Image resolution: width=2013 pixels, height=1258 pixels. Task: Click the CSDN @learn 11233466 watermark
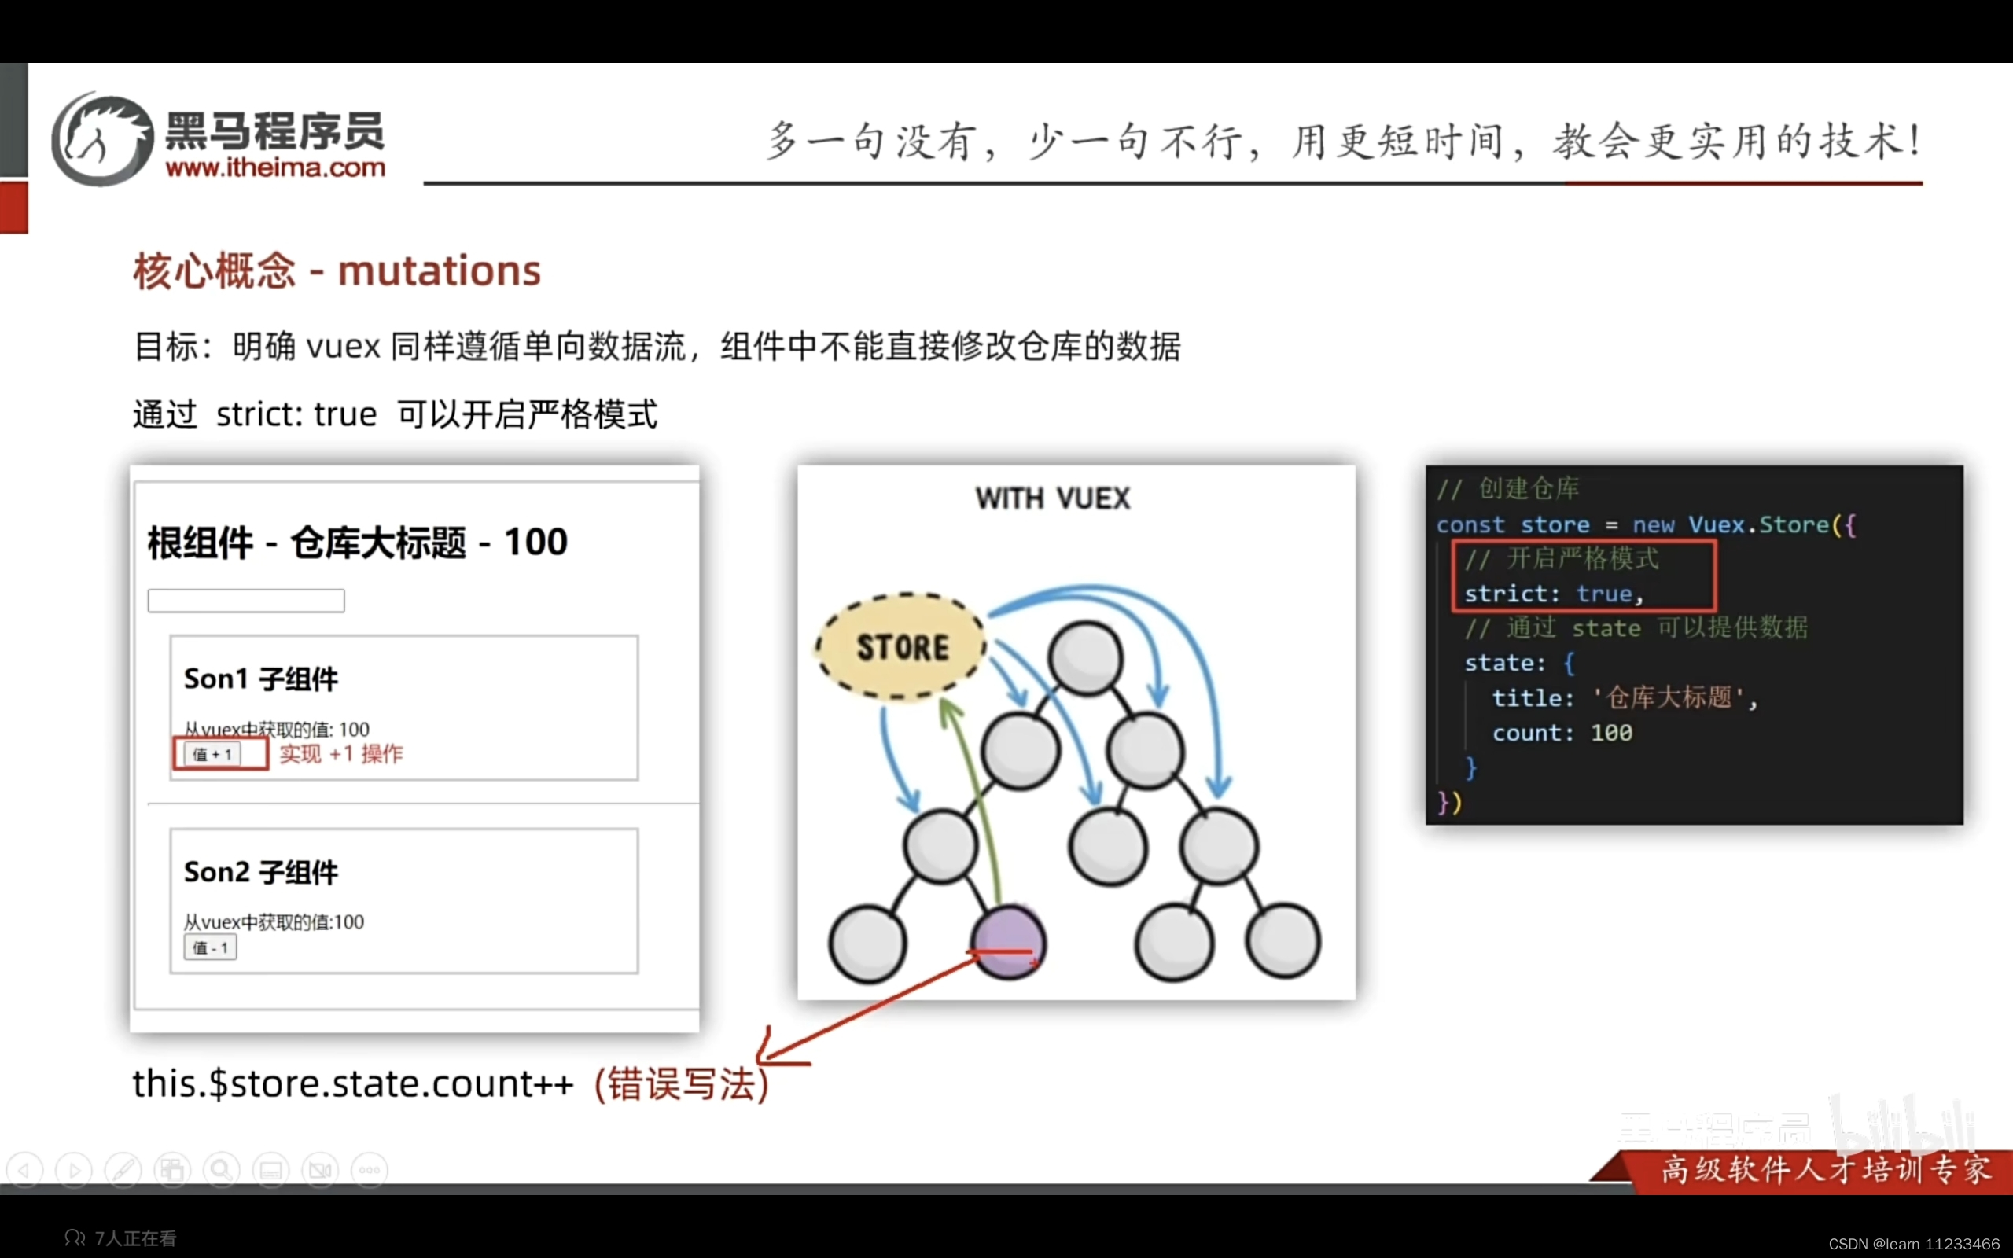1913,1244
